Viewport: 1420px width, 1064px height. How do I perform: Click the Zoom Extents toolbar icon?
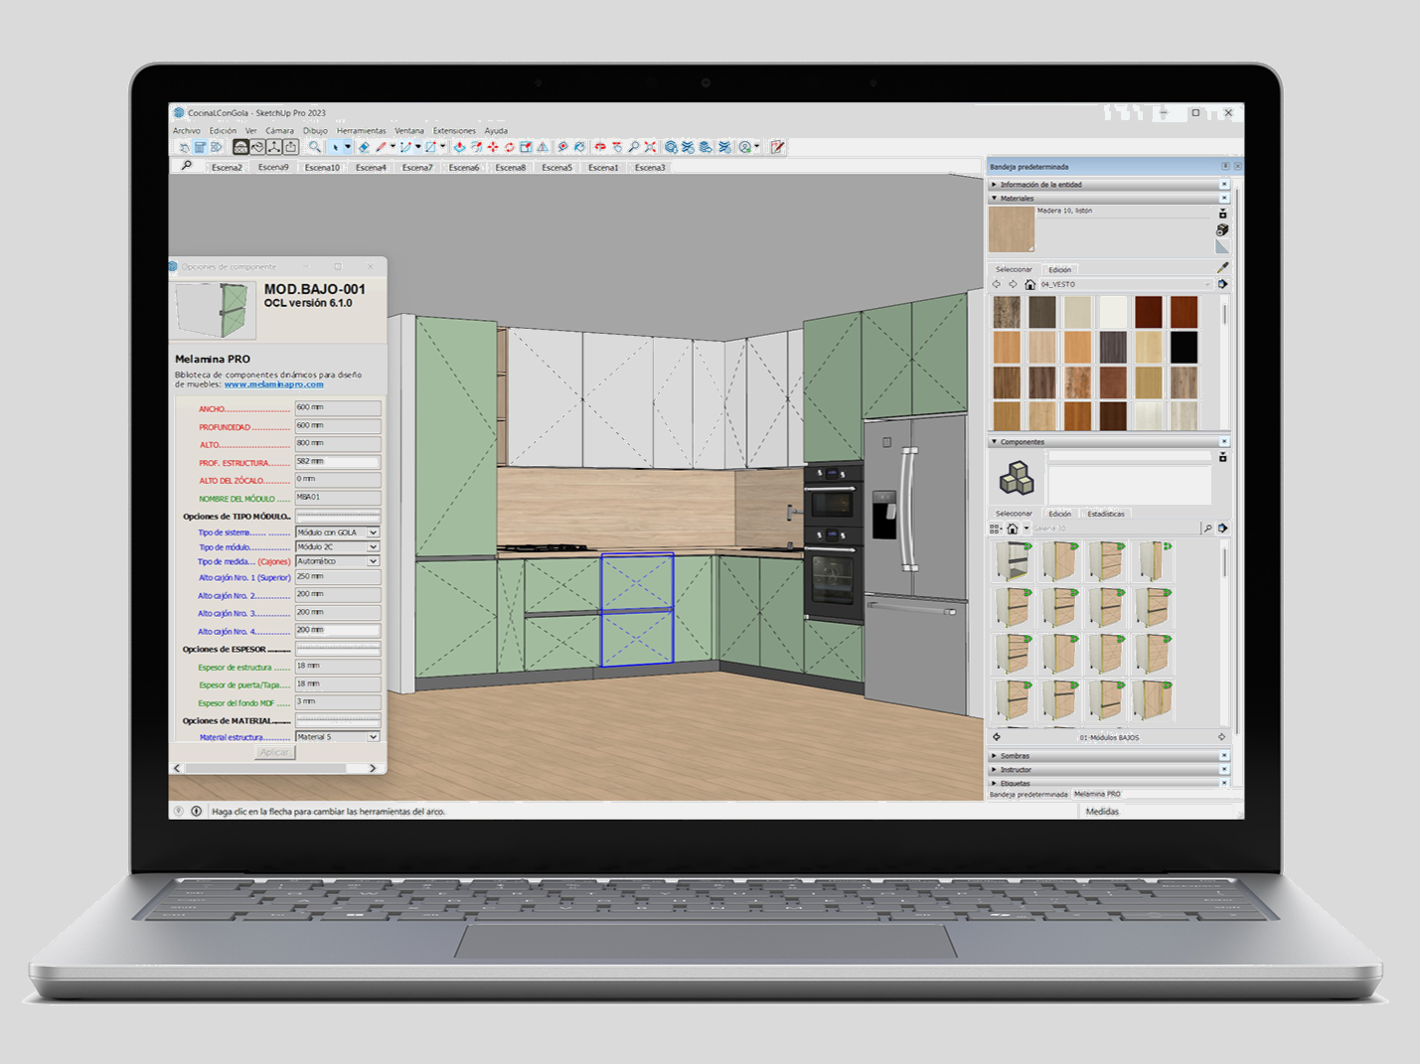[x=650, y=147]
